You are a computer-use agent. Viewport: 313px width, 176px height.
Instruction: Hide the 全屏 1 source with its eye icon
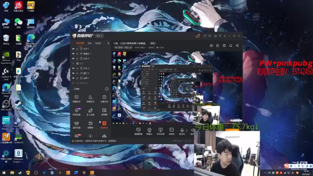coord(73,78)
